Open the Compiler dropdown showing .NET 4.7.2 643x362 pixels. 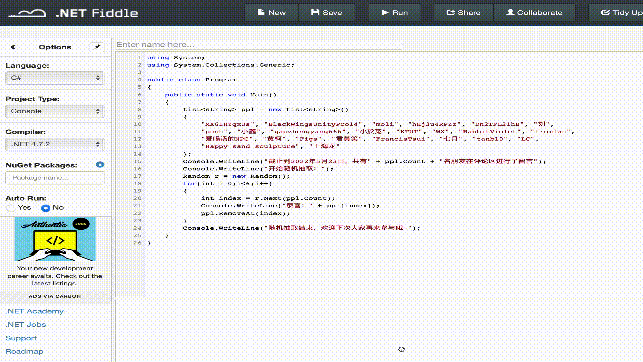click(x=55, y=144)
